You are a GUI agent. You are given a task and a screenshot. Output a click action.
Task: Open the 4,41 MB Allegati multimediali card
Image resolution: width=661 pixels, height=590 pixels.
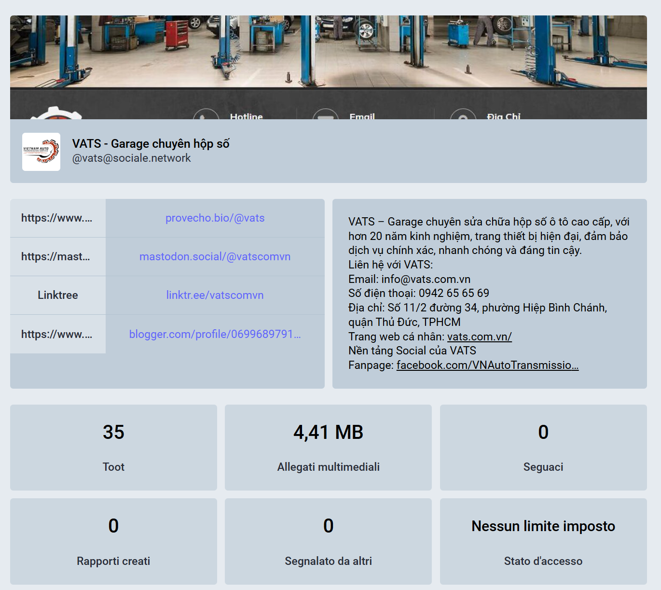point(328,448)
